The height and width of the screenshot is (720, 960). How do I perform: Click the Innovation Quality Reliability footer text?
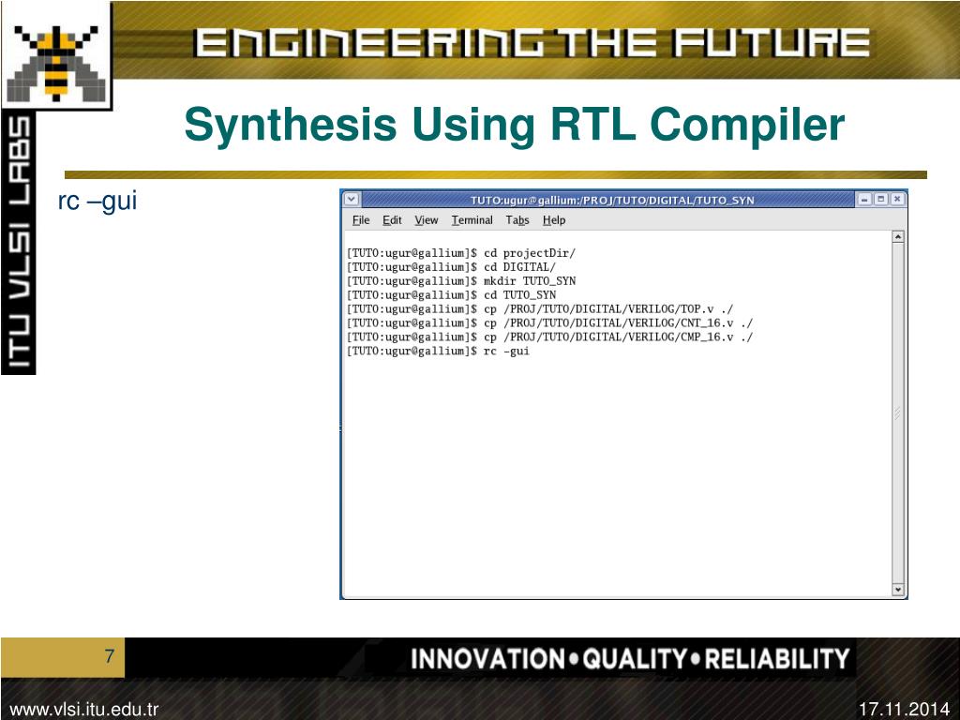click(x=630, y=659)
